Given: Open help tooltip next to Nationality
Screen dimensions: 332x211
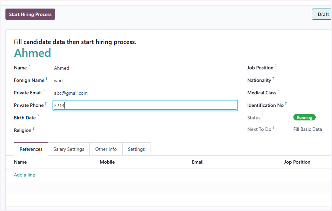Looking at the screenshot, I should pos(273,79).
